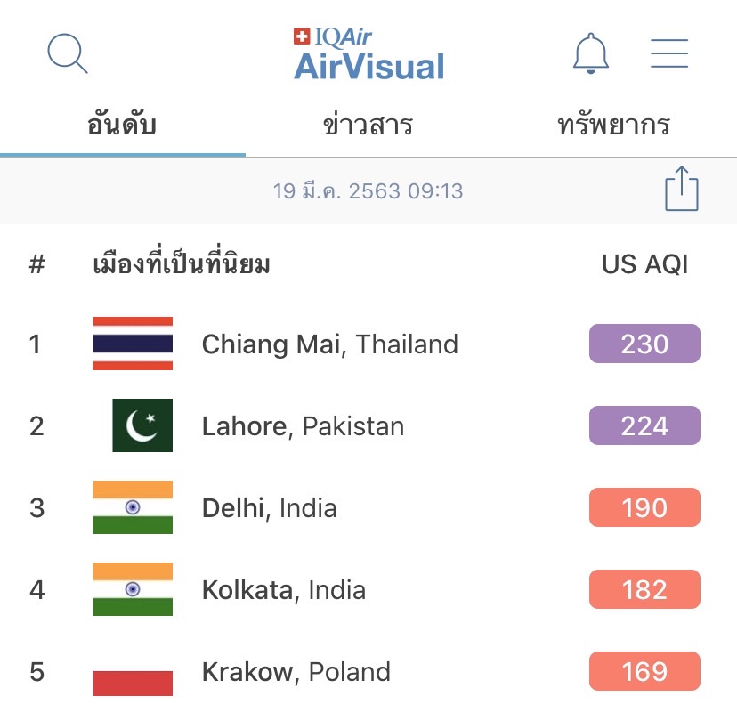Screen dimensions: 737x721
Task: Open Krakow, Poland entry
Action: coord(368,671)
